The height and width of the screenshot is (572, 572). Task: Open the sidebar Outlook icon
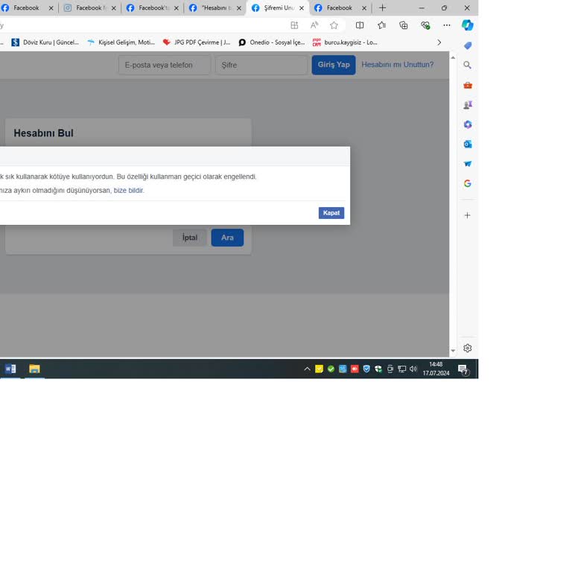click(468, 144)
